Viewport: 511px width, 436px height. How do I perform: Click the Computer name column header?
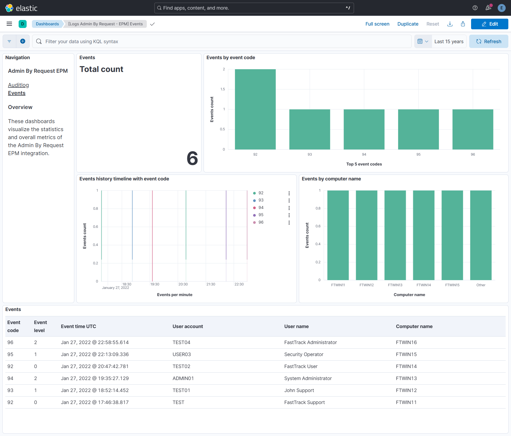point(414,326)
